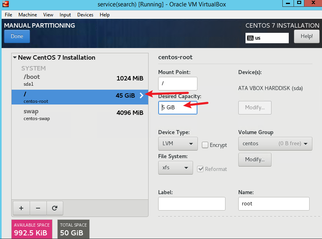
Task: Maximize the VirtualBox window
Action: (x=299, y=3)
